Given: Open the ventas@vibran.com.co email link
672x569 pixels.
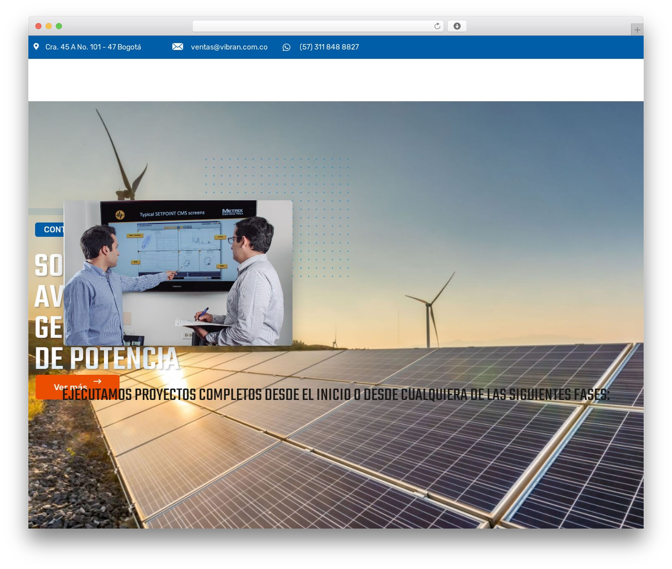Looking at the screenshot, I should coord(229,47).
